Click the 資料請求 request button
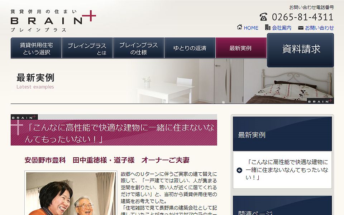The image size is (344, 215). (x=300, y=50)
